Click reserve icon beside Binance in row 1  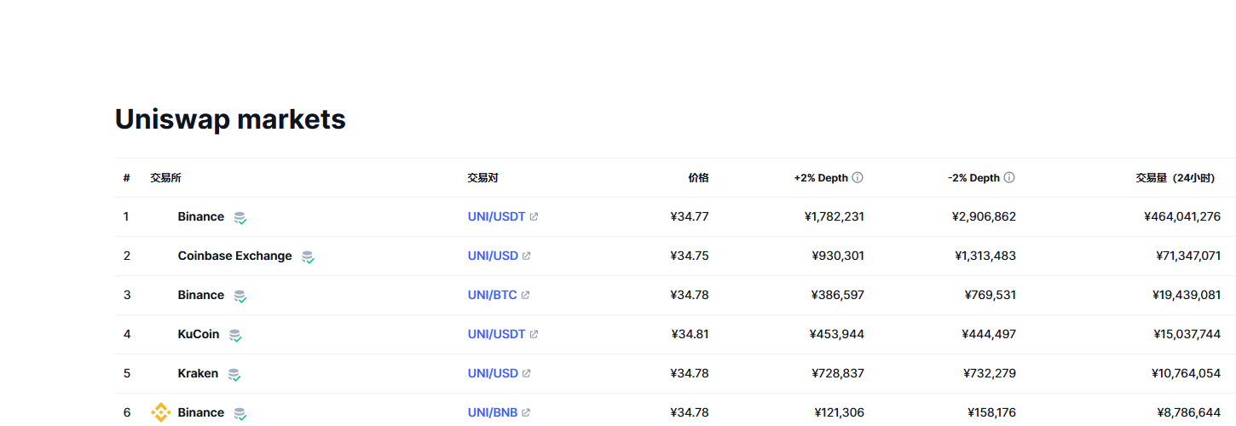pyautogui.click(x=240, y=217)
